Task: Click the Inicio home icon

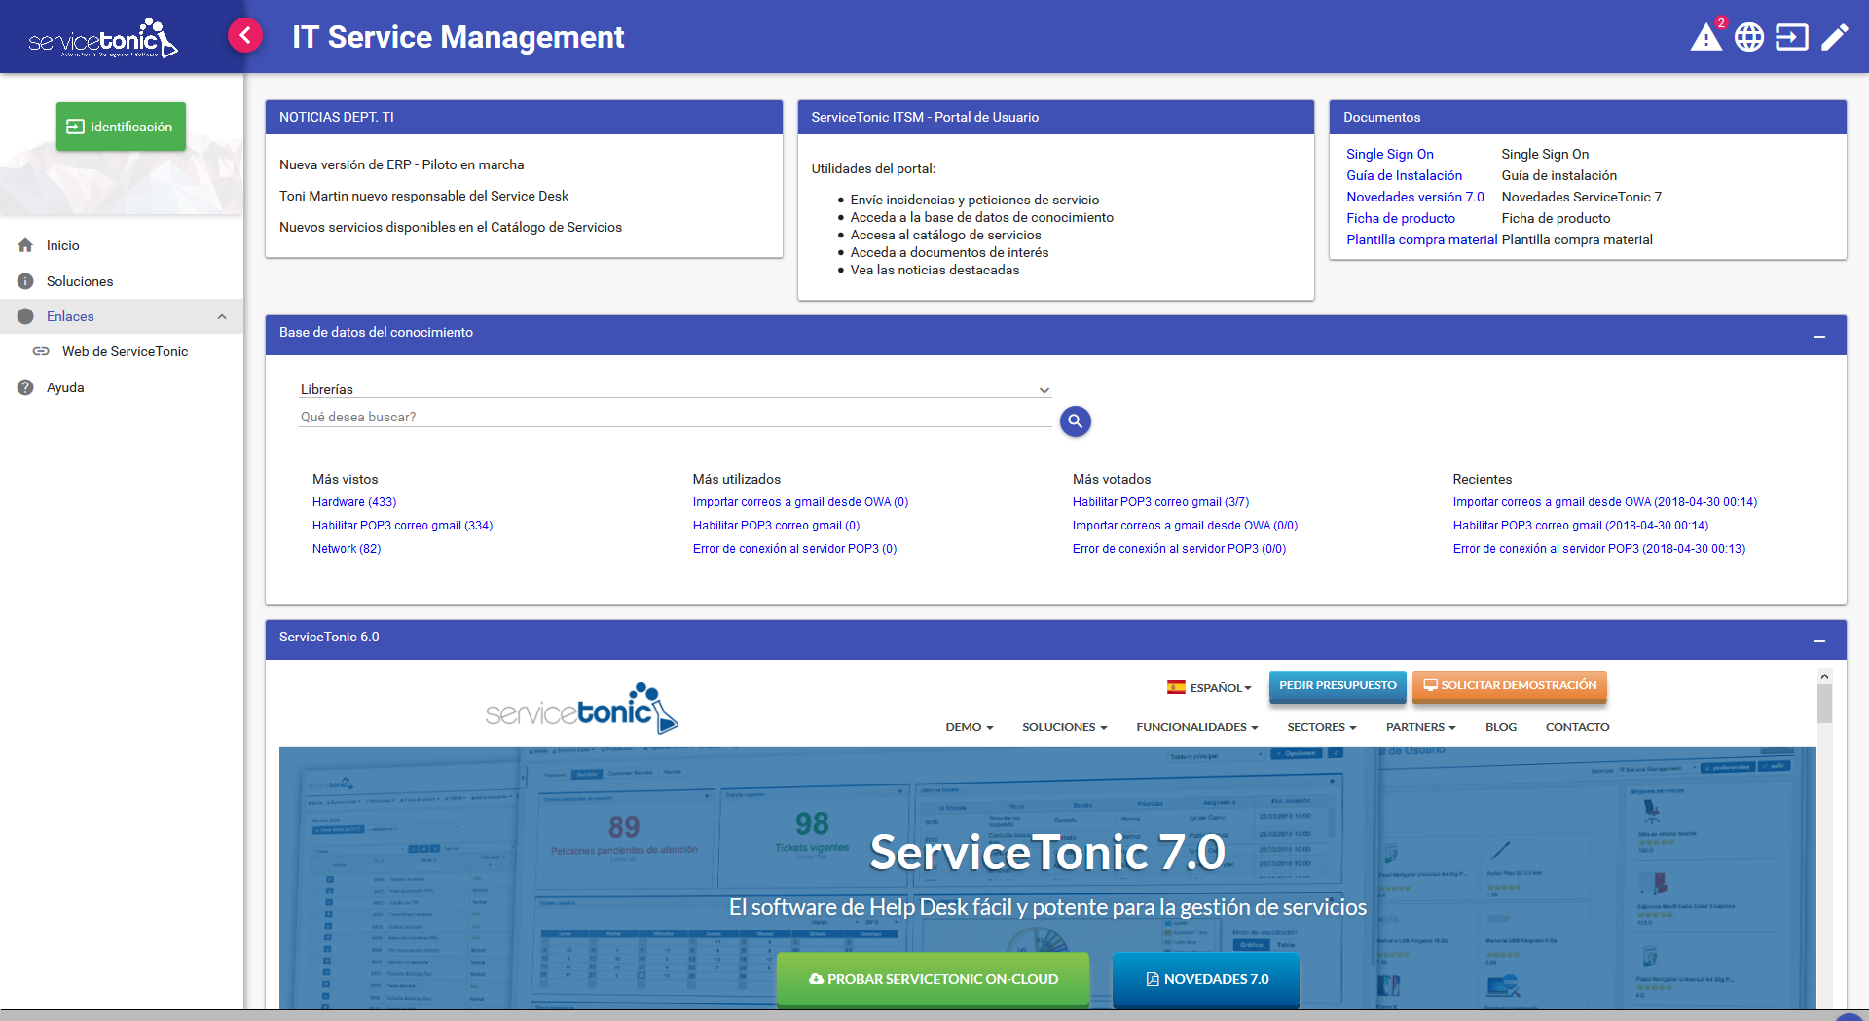Action: point(26,245)
